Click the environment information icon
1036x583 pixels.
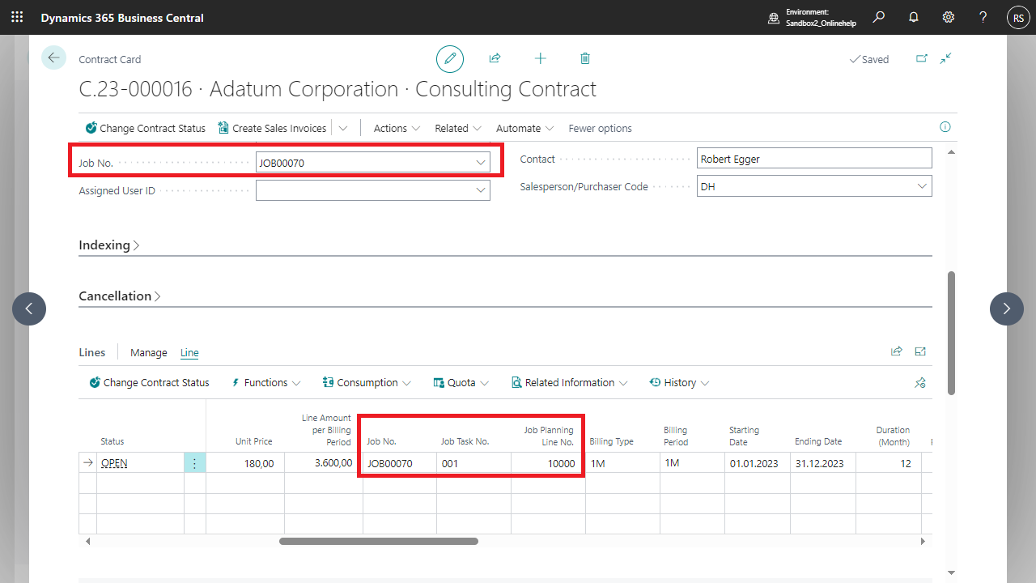[x=774, y=18]
